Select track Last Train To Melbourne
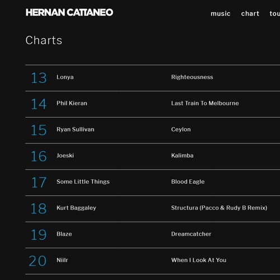 point(205,103)
